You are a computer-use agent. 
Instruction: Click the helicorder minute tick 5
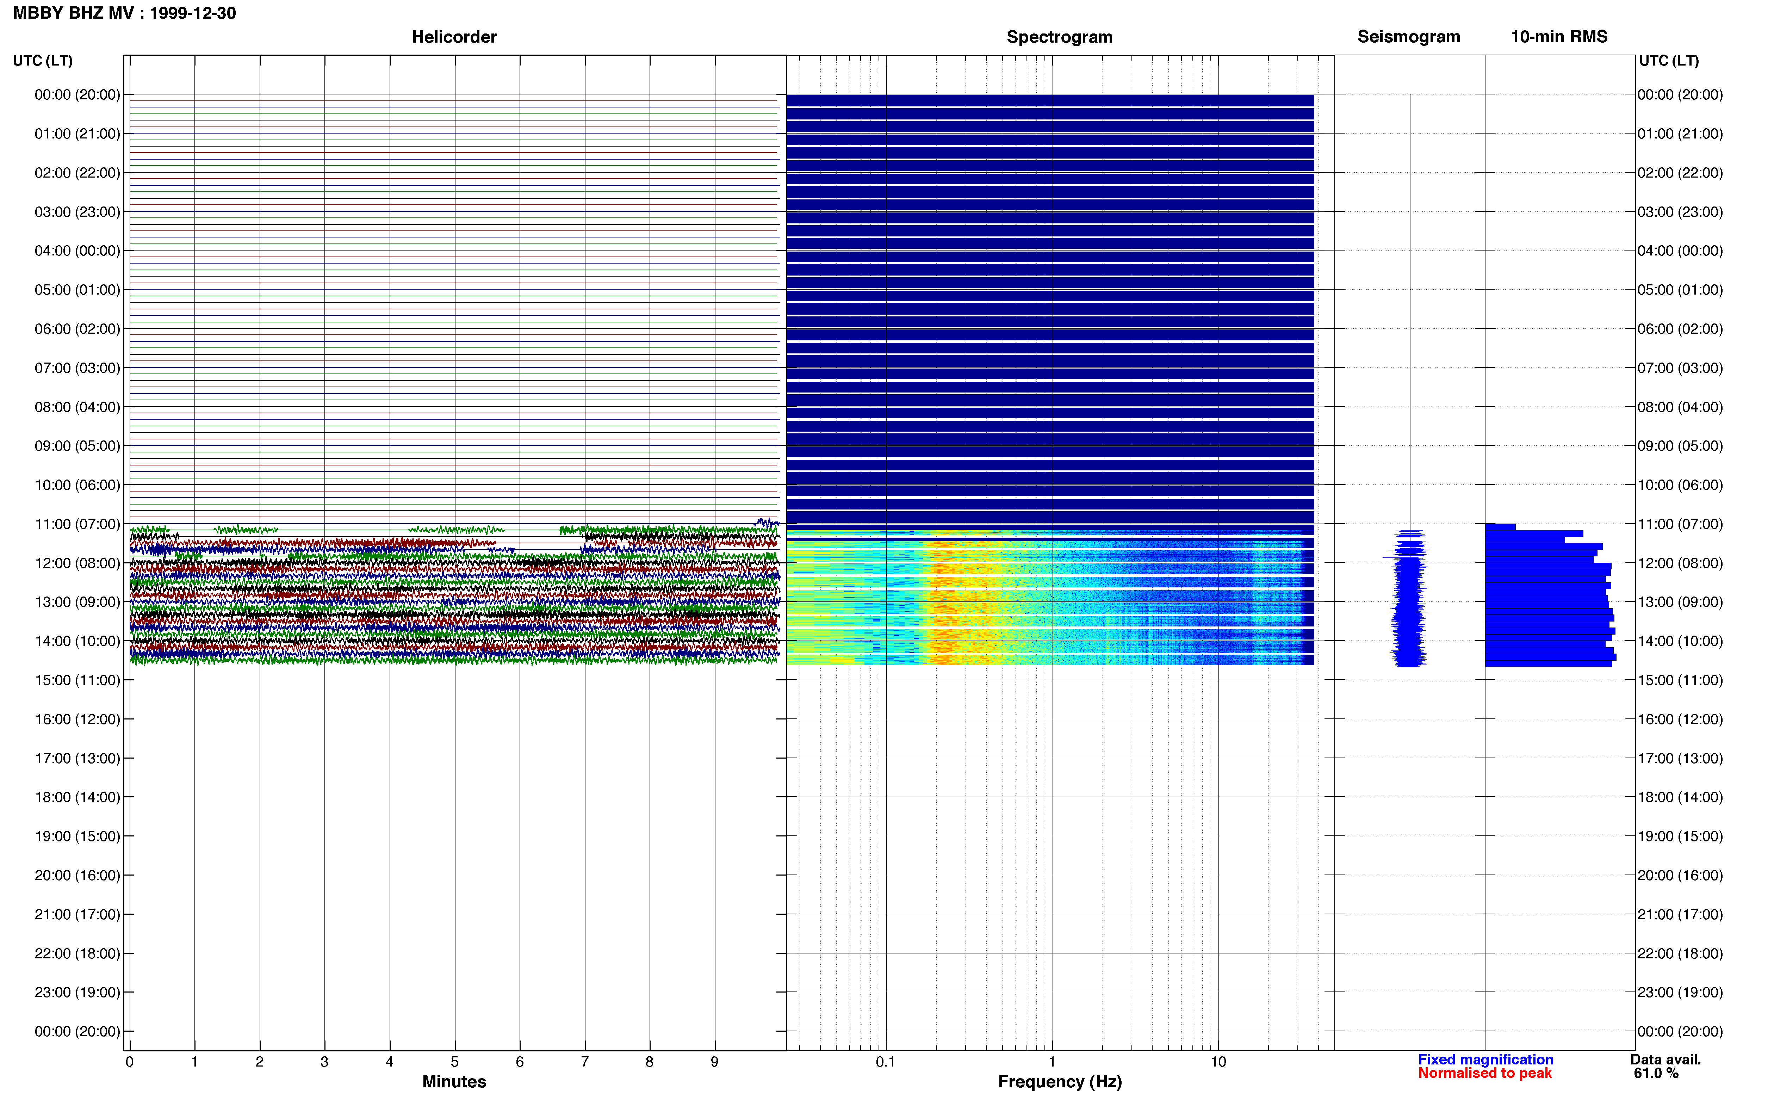(x=455, y=1061)
